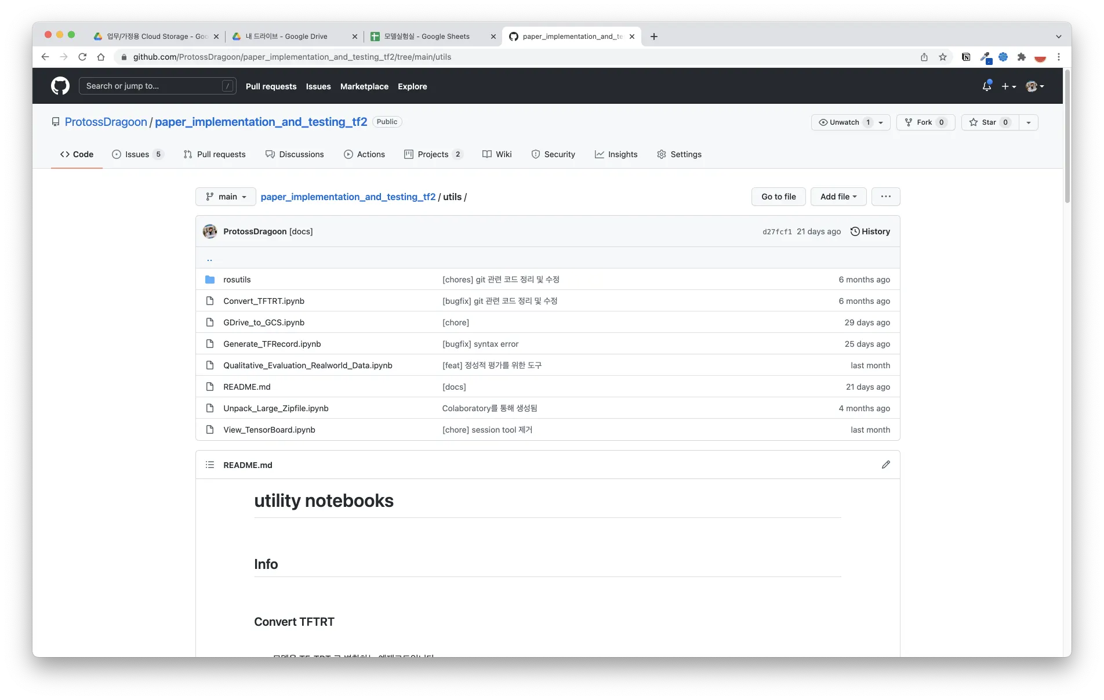
Task: Expand the main branch selector
Action: 226,197
